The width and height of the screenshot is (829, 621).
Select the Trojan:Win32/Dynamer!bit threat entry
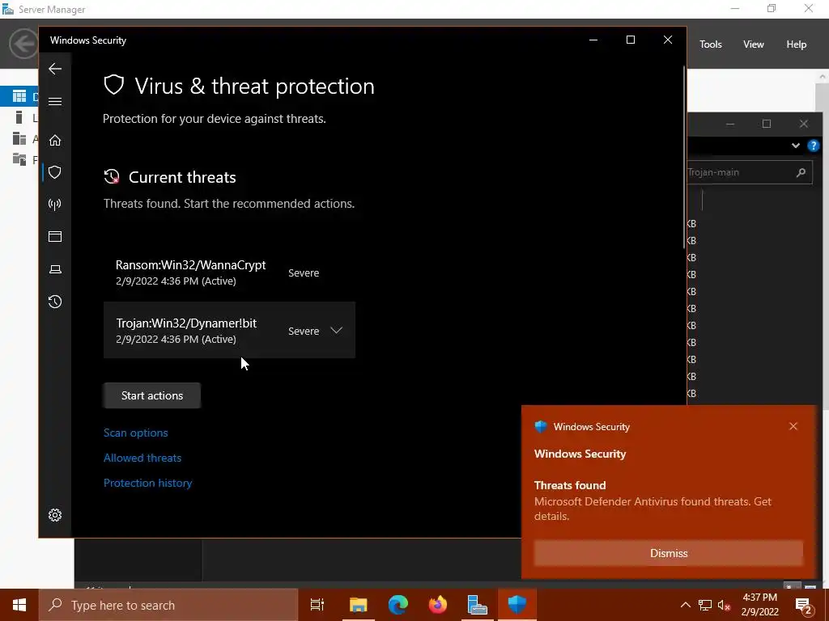(x=229, y=330)
